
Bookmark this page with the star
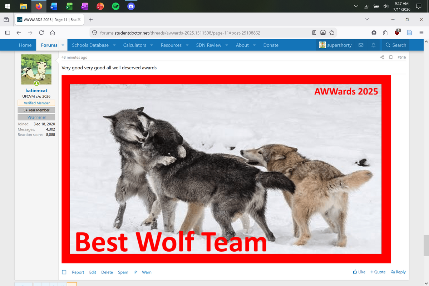[332, 33]
